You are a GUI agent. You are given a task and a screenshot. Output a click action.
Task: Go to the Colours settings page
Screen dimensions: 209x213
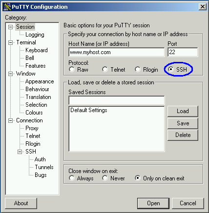34,113
